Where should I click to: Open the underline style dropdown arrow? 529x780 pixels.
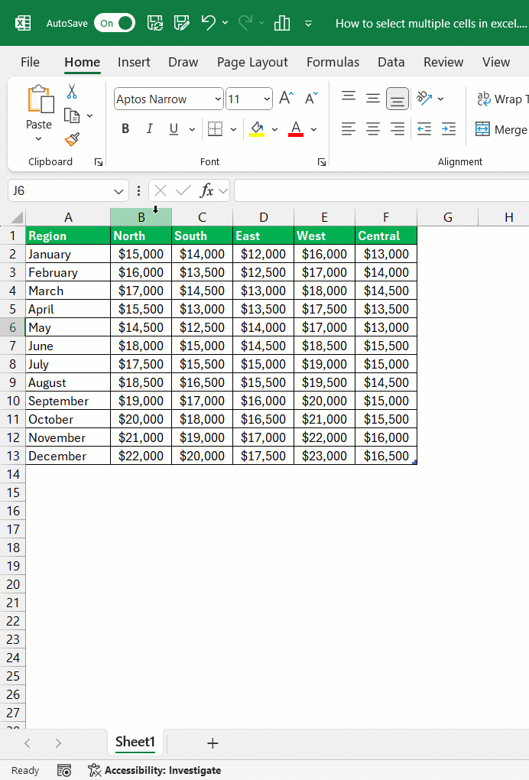point(193,130)
